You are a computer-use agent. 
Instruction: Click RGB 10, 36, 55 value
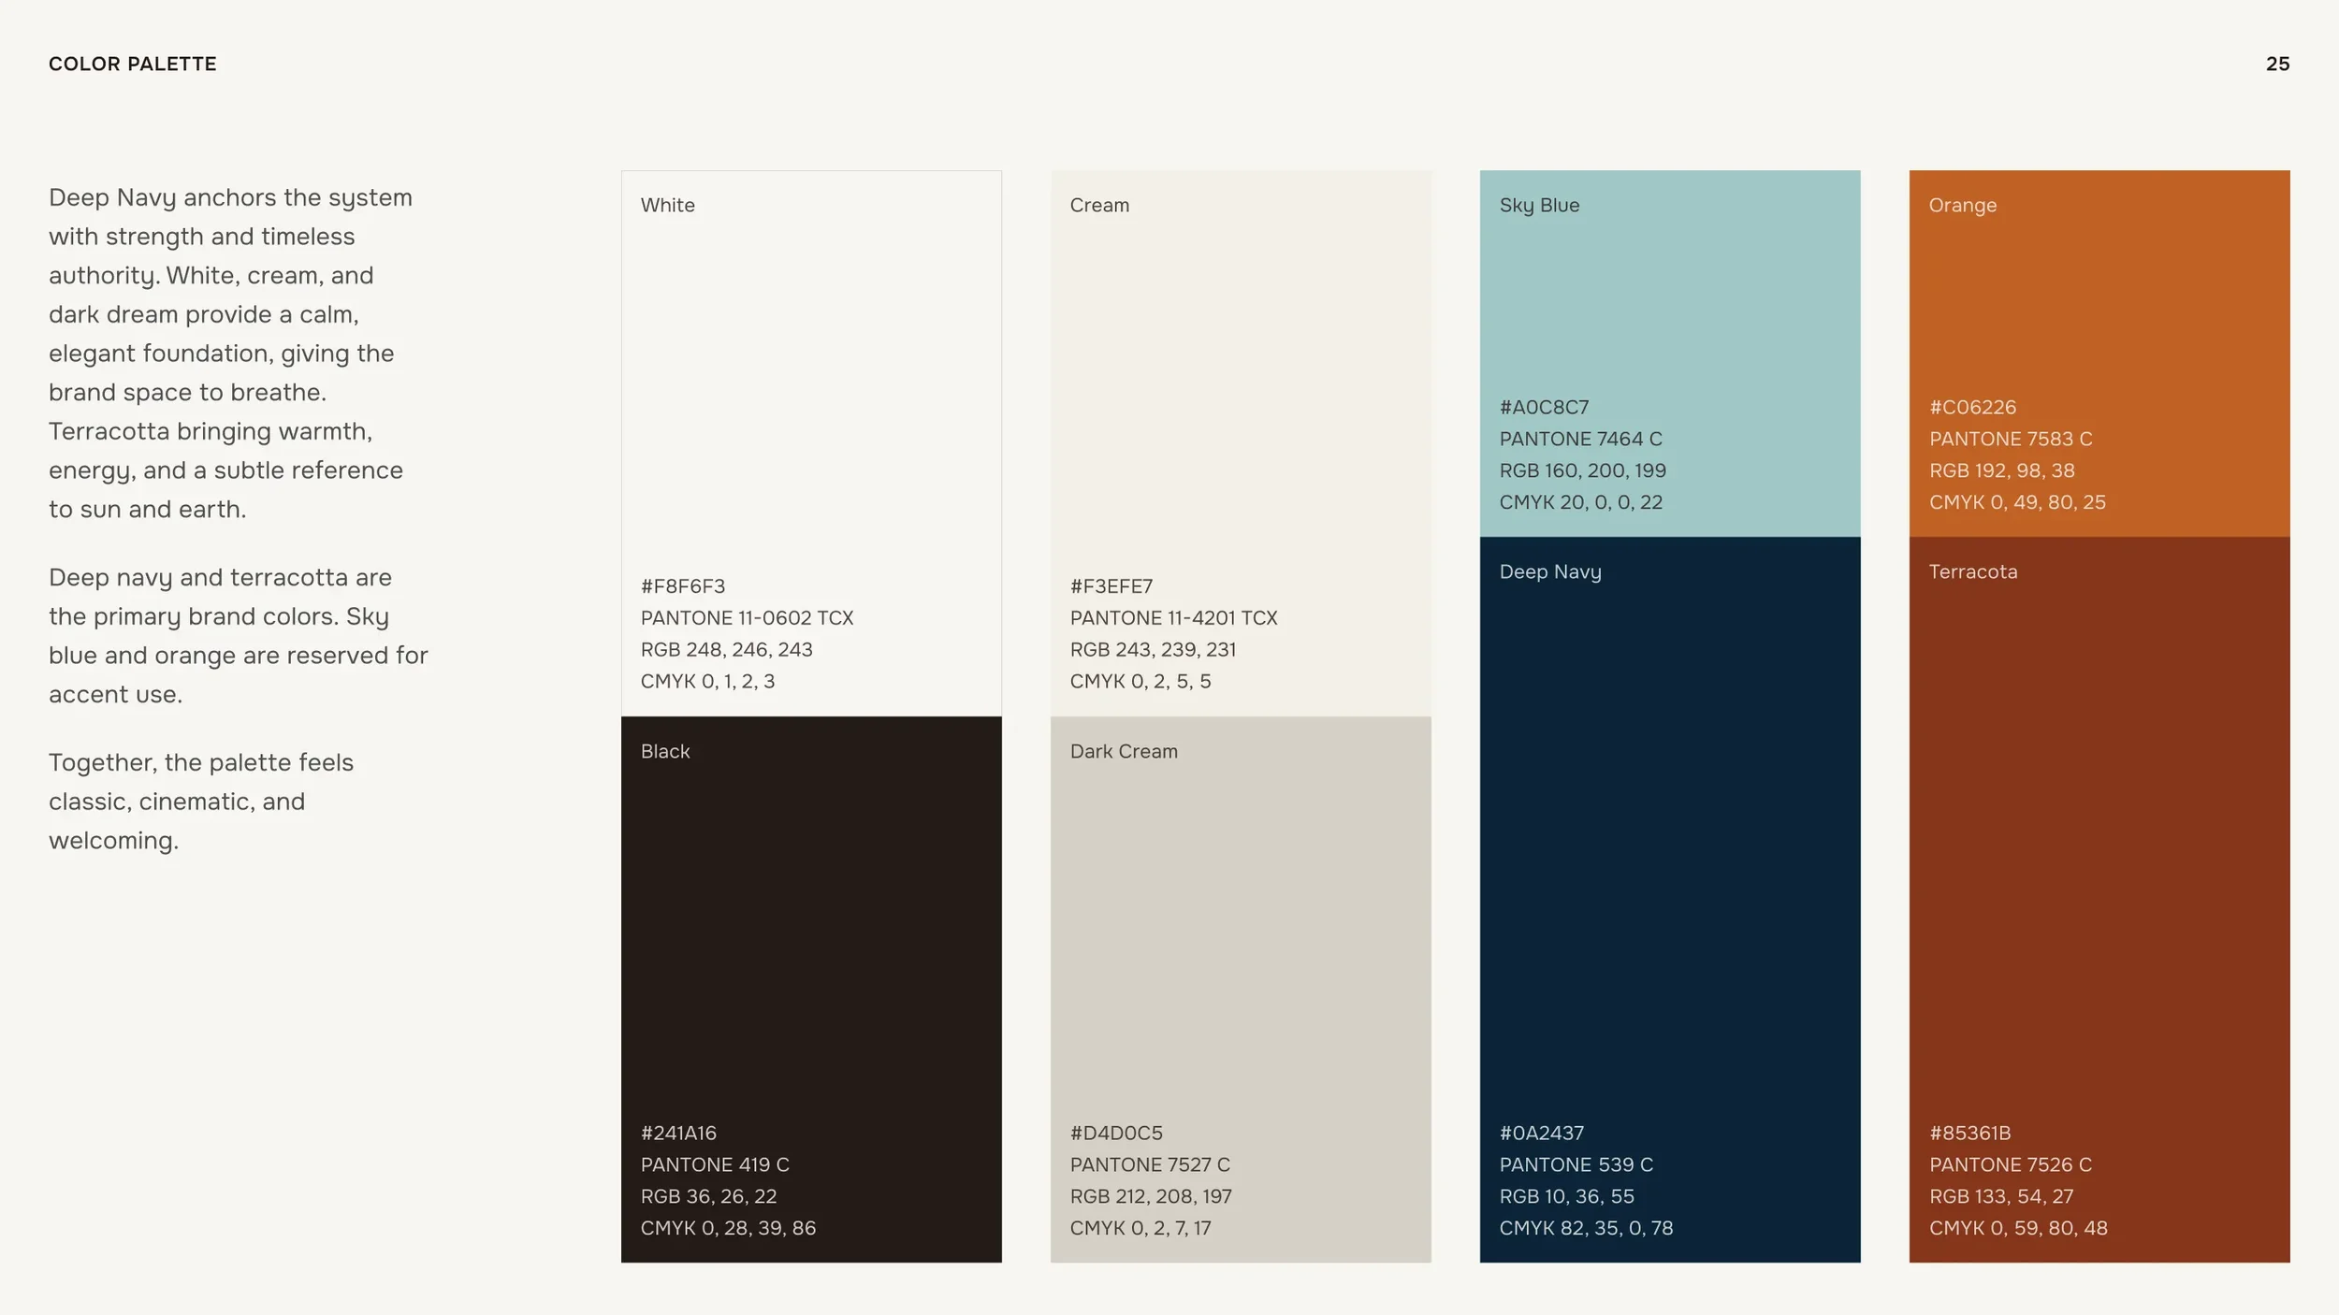tap(1567, 1197)
